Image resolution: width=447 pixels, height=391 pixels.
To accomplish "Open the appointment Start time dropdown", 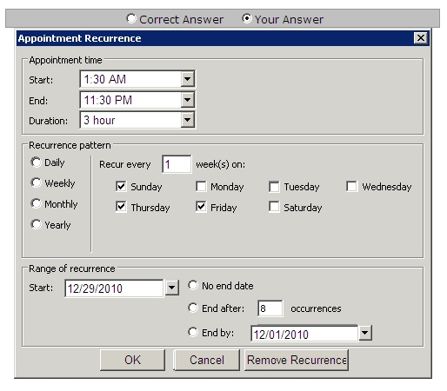I will coord(188,79).
